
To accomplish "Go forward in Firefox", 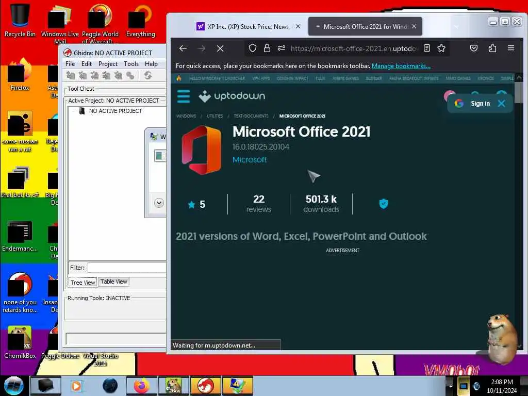I will click(x=202, y=48).
